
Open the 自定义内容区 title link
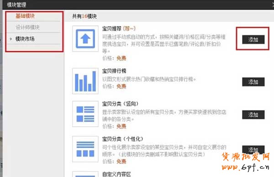[116, 174]
